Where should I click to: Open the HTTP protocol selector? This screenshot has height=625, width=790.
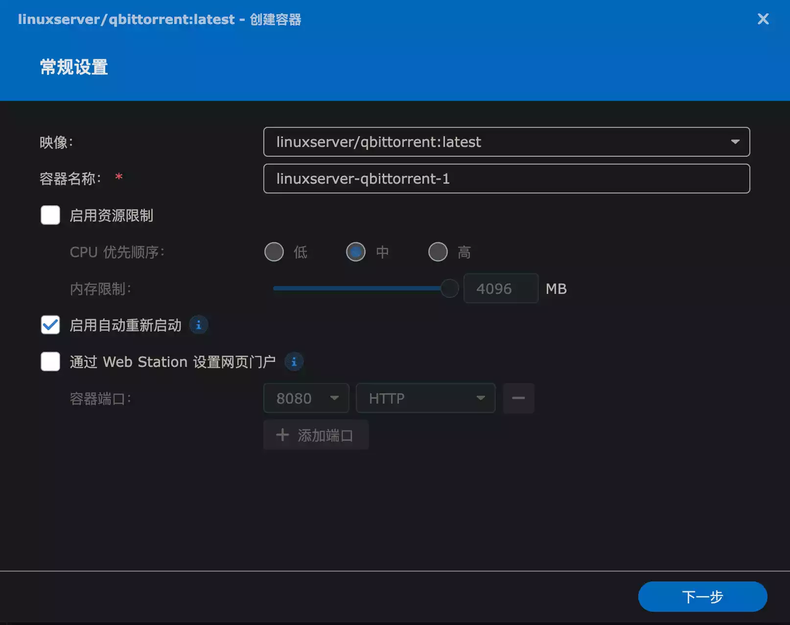click(421, 398)
